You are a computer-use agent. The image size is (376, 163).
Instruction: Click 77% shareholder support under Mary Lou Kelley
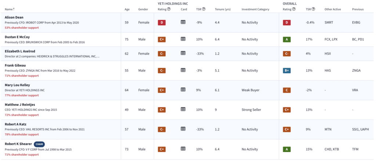(x=22, y=95)
